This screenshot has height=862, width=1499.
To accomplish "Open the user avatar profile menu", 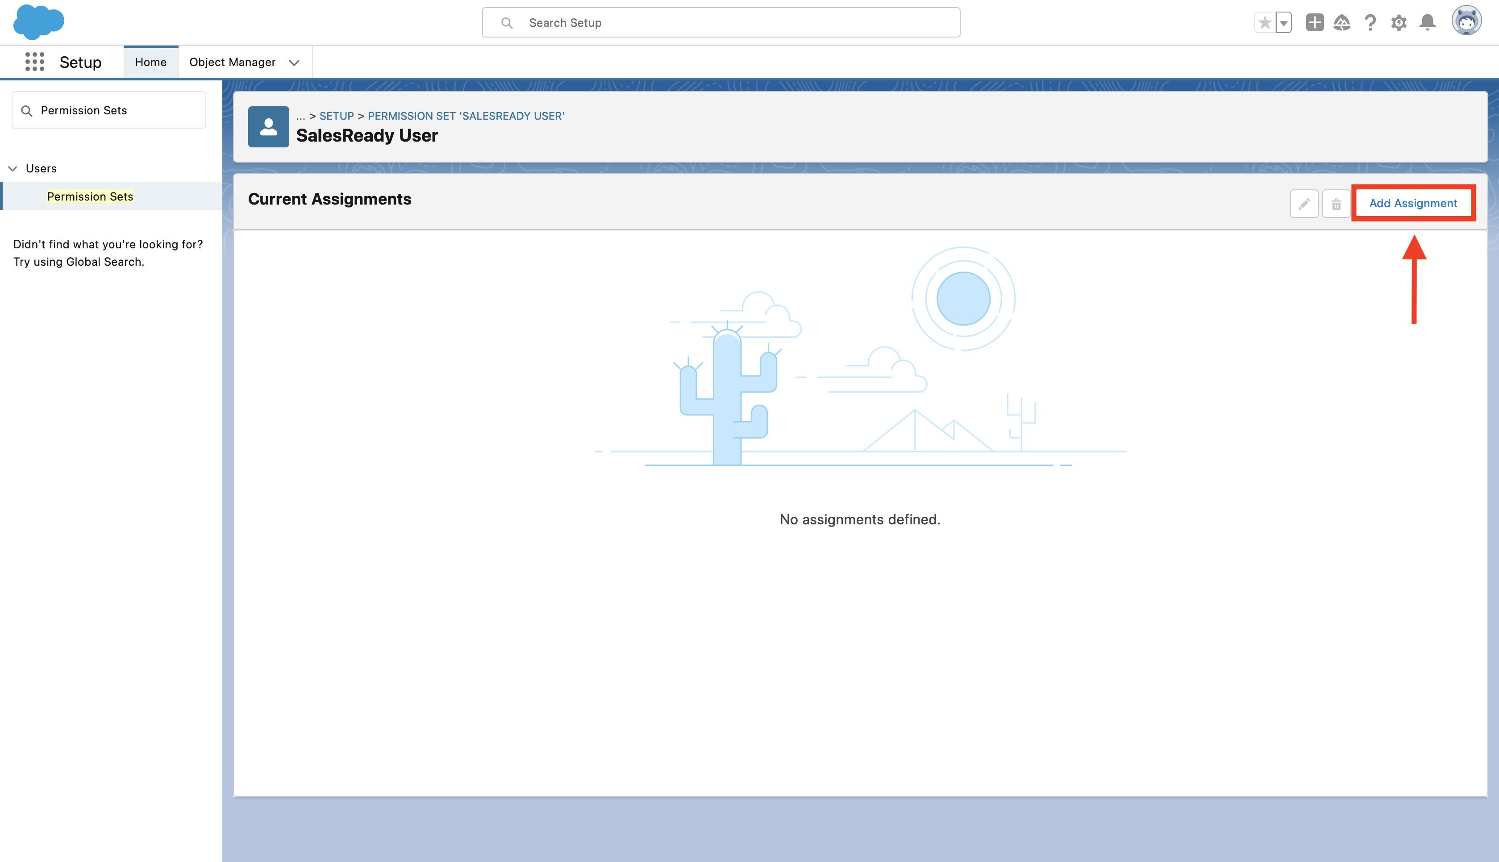I will pyautogui.click(x=1466, y=21).
